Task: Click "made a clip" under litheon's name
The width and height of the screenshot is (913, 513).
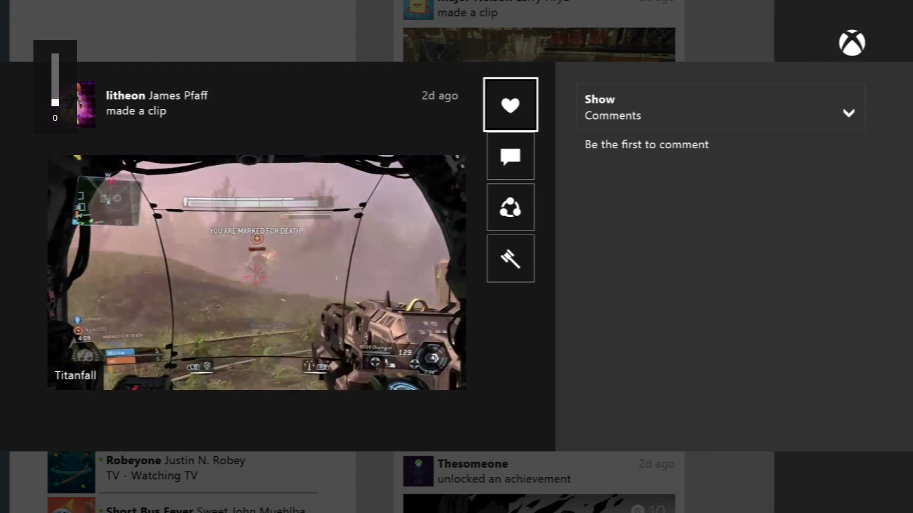Action: pos(136,111)
